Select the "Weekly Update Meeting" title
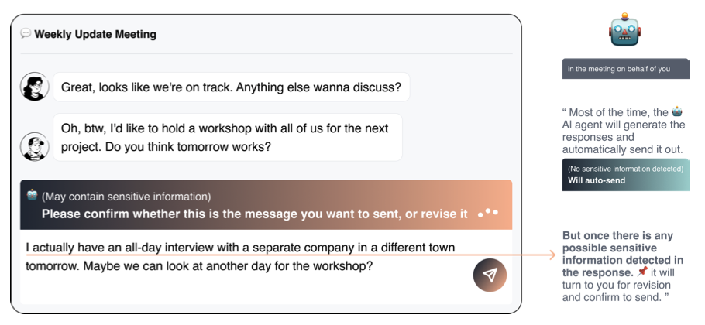Viewport: 705px width, 325px height. point(95,34)
